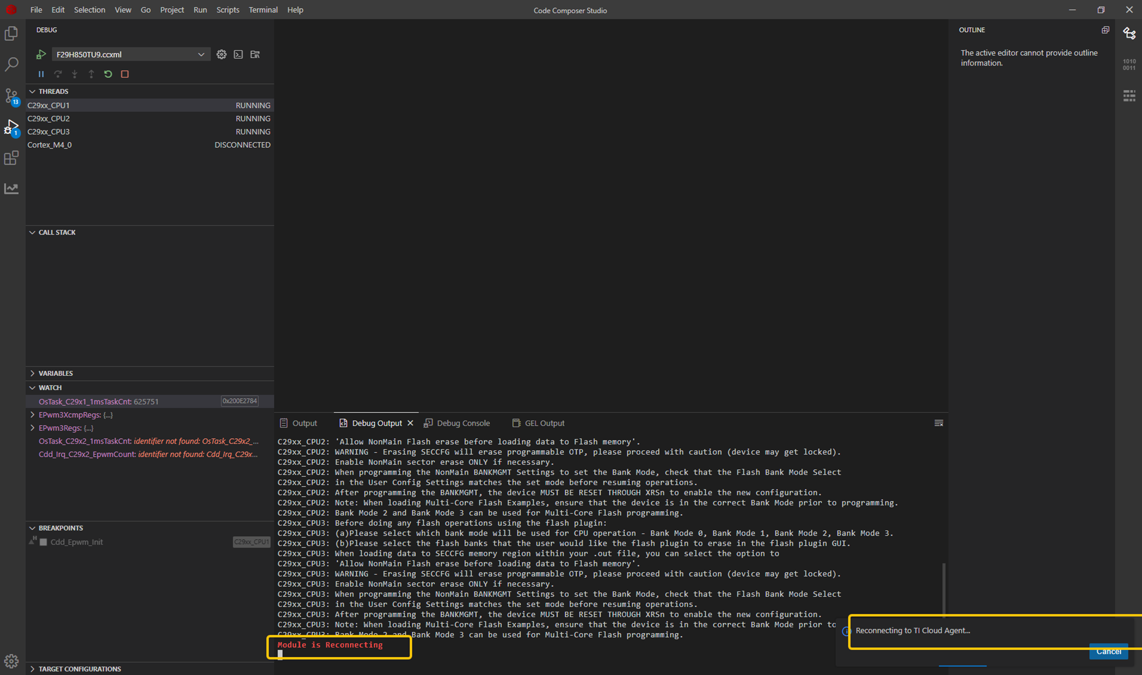Viewport: 1142px width, 675px height.
Task: Collapse the WATCH section
Action: (32, 388)
